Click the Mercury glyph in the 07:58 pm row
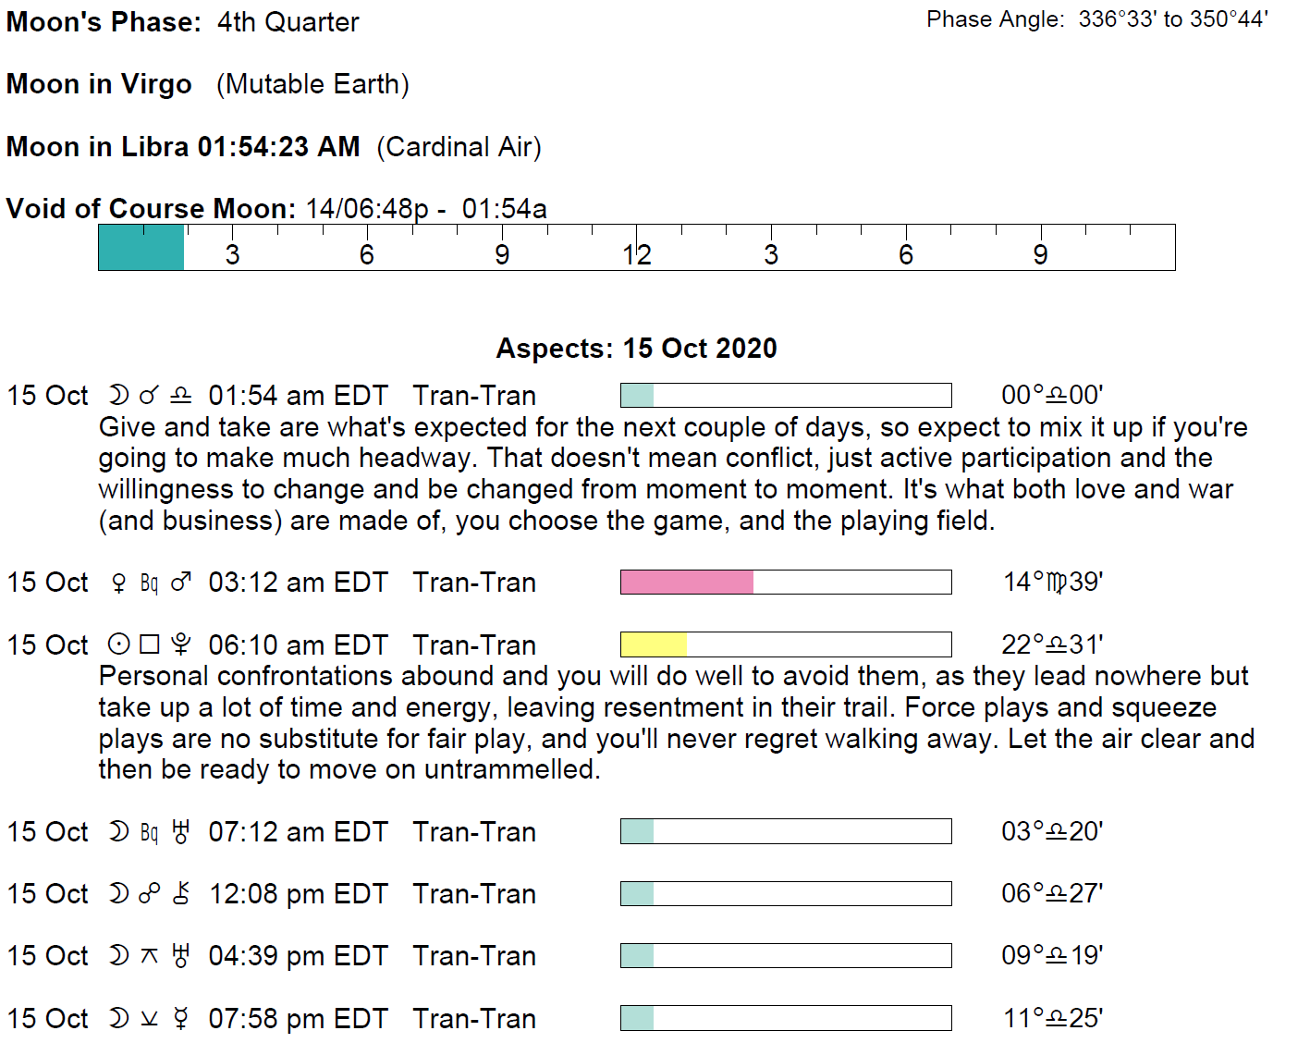Screen dimensions: 1310x1043 181,1018
